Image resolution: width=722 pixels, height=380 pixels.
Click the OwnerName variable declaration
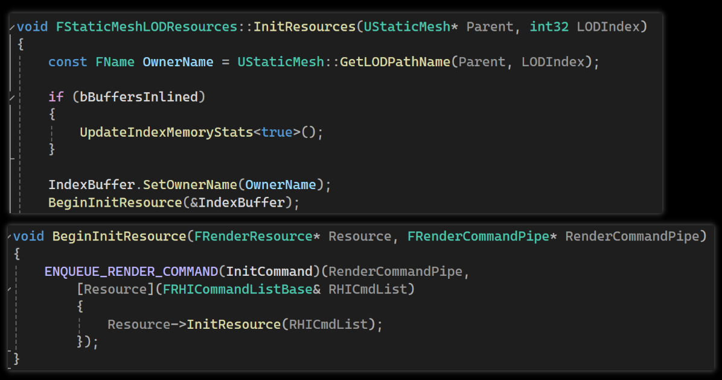click(x=177, y=62)
